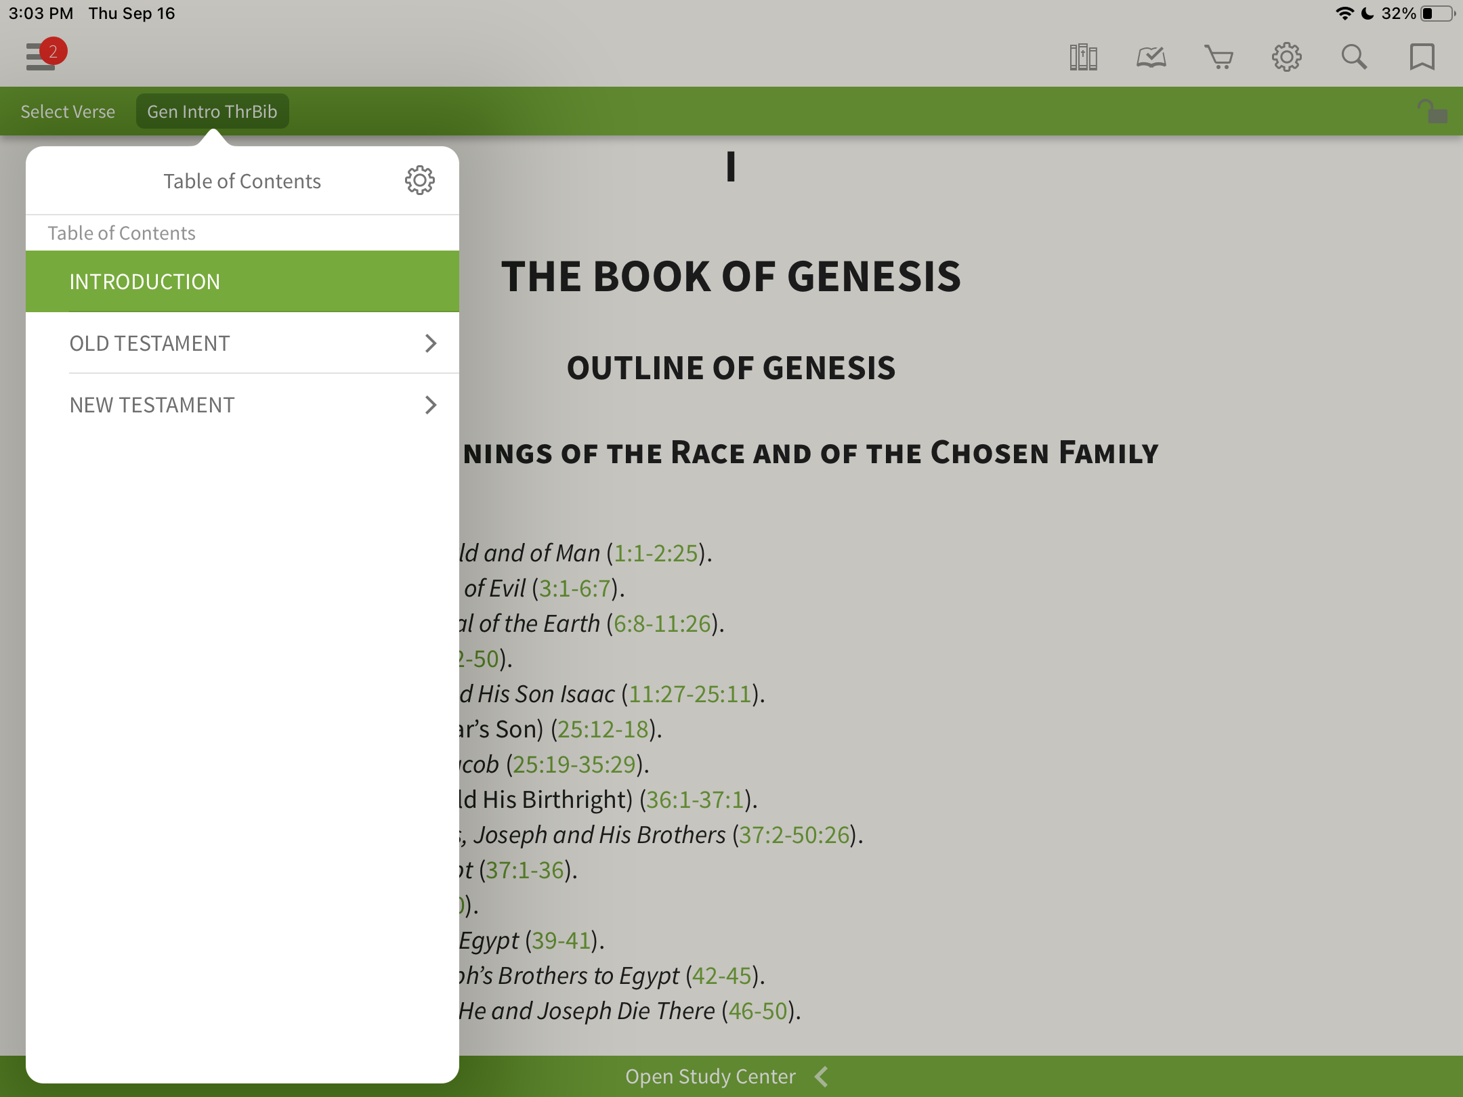1463x1097 pixels.
Task: Open verse link 42-45
Action: tap(721, 976)
